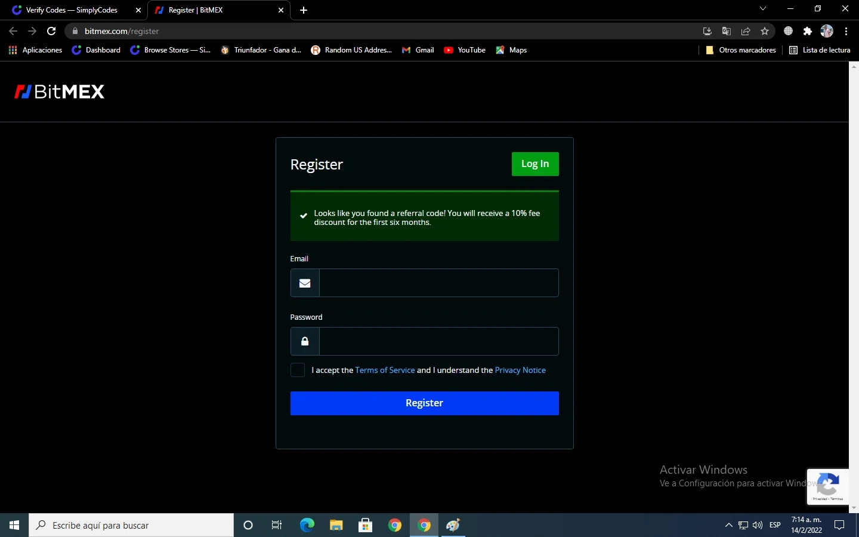Open Chrome three-dot menu

pyautogui.click(x=846, y=31)
